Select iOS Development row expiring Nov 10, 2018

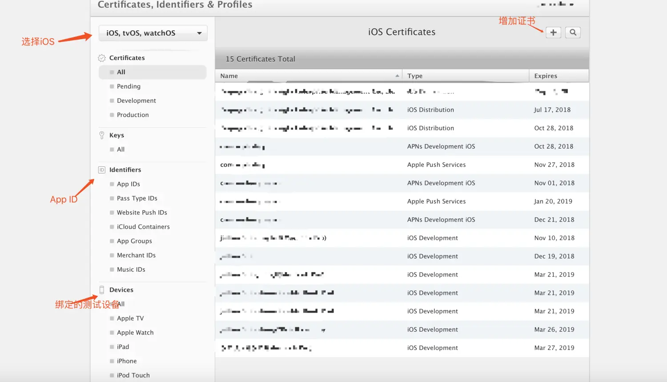point(402,238)
